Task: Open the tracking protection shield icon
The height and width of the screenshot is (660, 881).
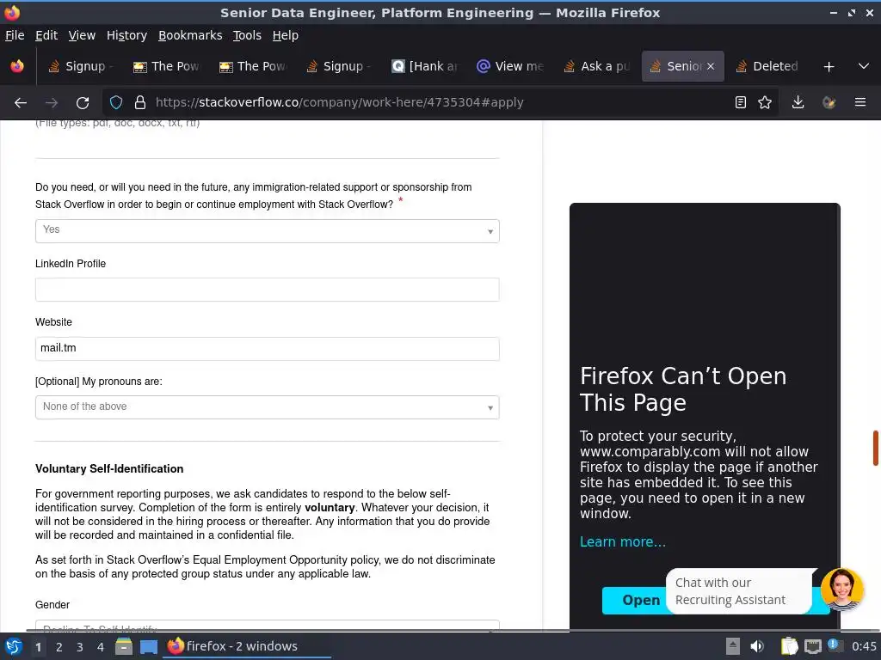Action: pos(116,102)
